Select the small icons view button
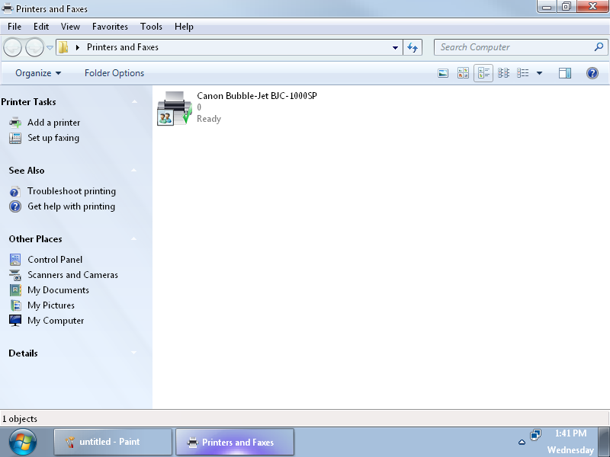Viewport: 610px width, 457px height. (x=503, y=73)
